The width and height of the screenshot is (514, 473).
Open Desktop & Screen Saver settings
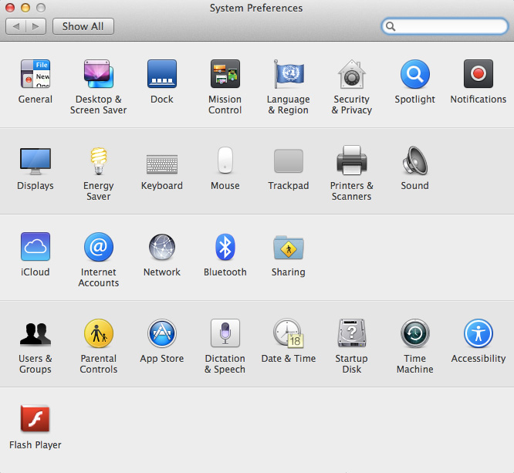[99, 75]
